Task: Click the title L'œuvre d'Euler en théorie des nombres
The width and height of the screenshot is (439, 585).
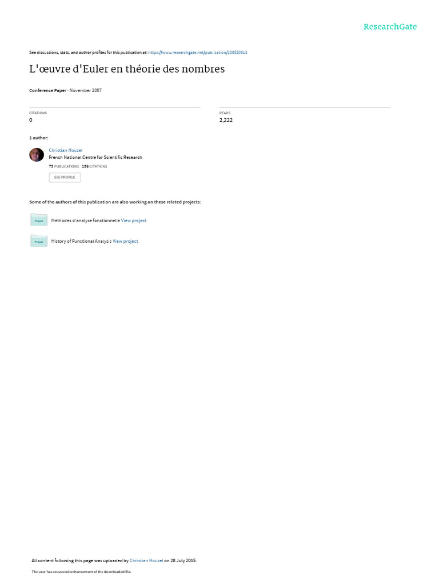Action: click(127, 69)
